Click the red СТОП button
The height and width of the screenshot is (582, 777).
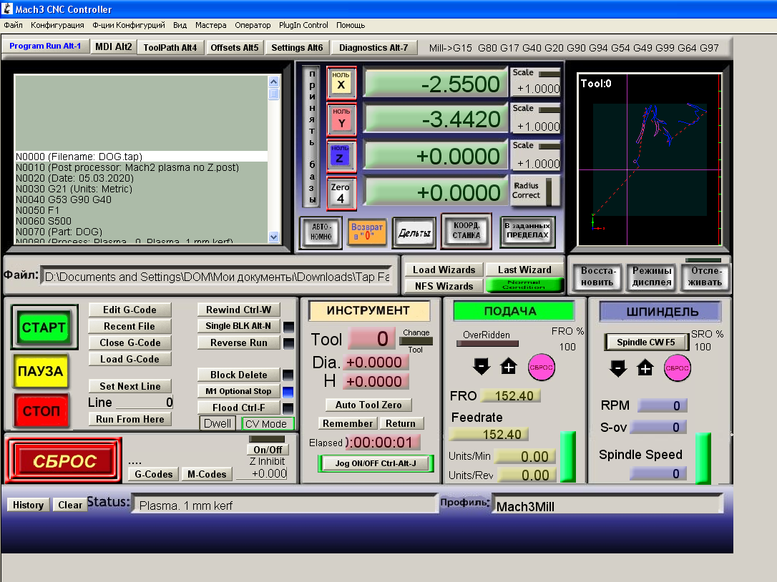tap(41, 410)
